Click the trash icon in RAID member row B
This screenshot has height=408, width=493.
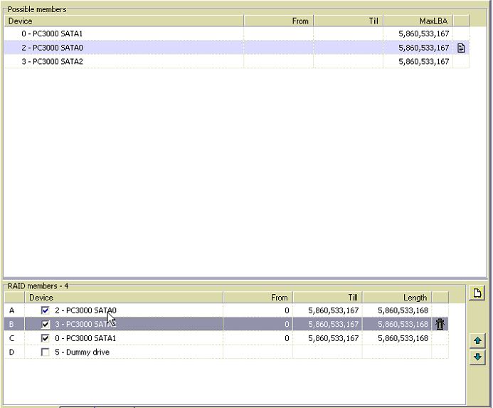[440, 324]
